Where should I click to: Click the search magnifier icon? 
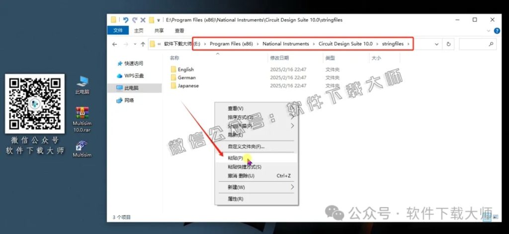point(491,44)
